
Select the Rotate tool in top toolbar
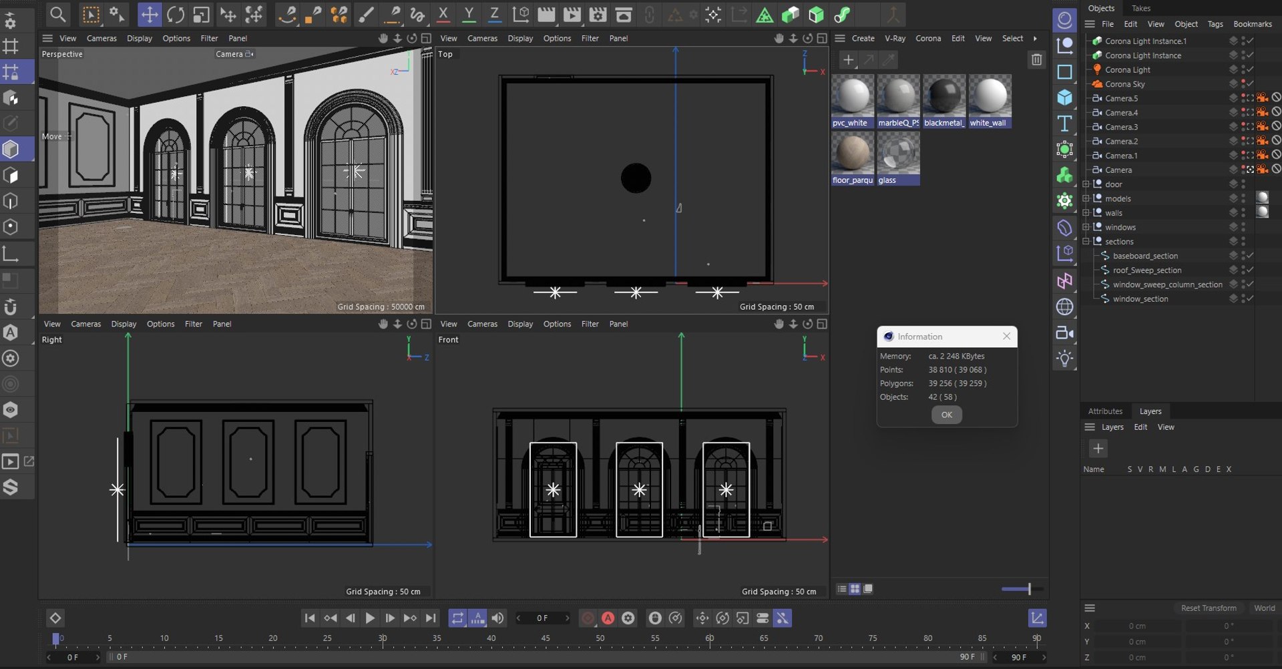pos(176,14)
